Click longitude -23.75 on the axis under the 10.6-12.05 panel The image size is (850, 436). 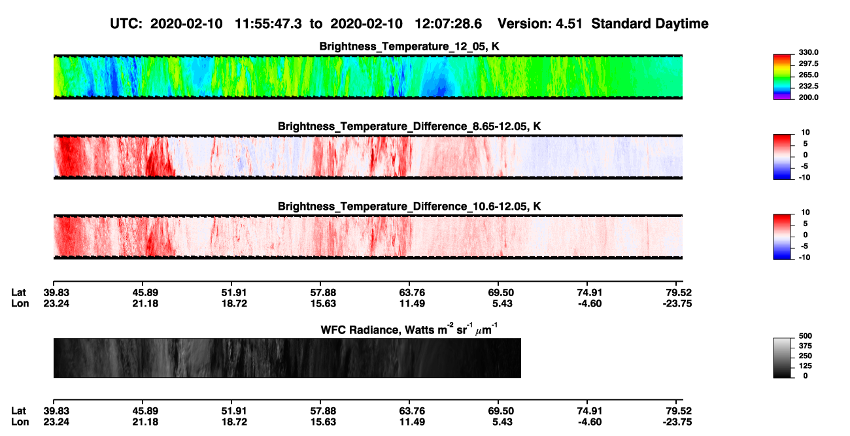pos(679,303)
